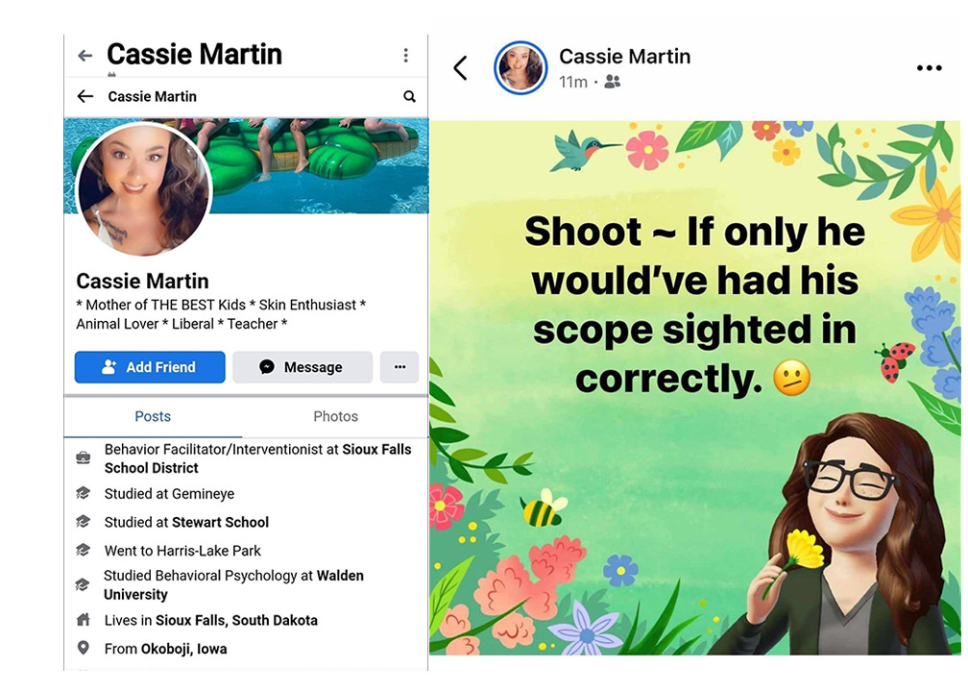The width and height of the screenshot is (968, 692).
Task: Open the Sioux Falls School District link
Action: pos(258,458)
